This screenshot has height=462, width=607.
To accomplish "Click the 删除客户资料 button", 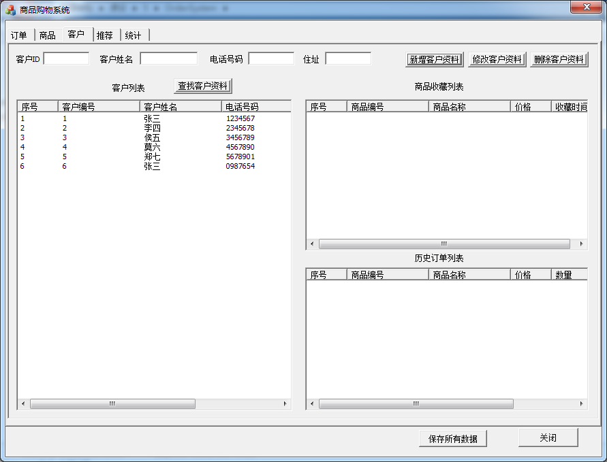I will (559, 60).
